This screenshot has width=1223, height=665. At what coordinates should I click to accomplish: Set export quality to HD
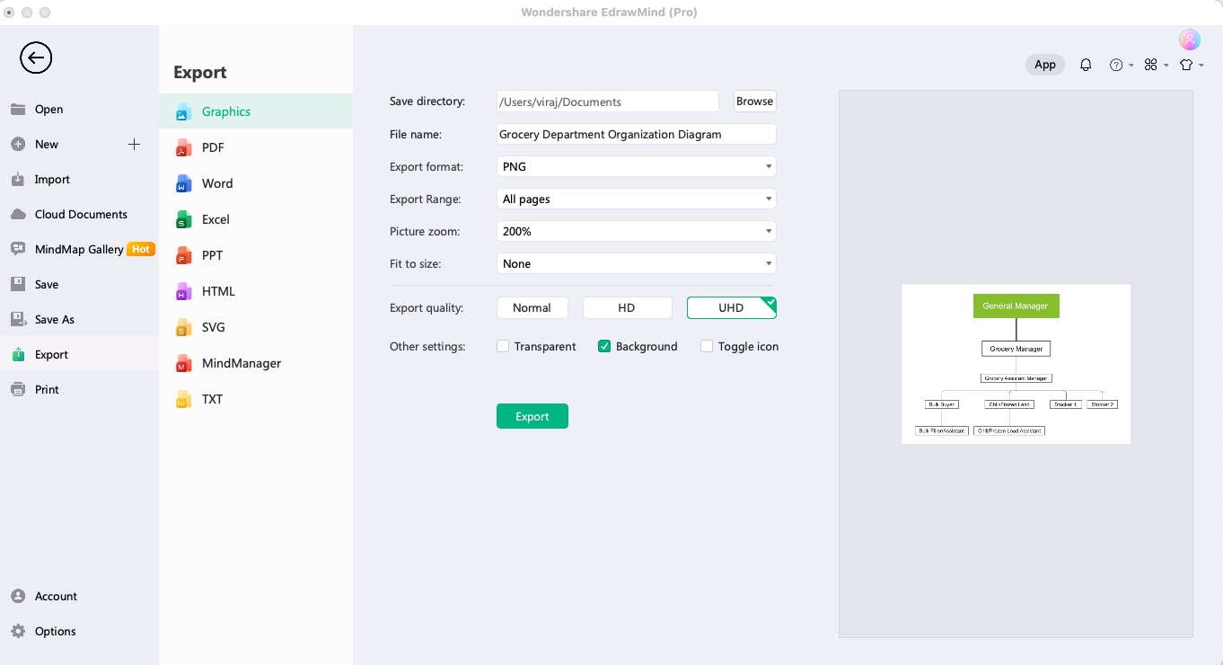(x=627, y=307)
